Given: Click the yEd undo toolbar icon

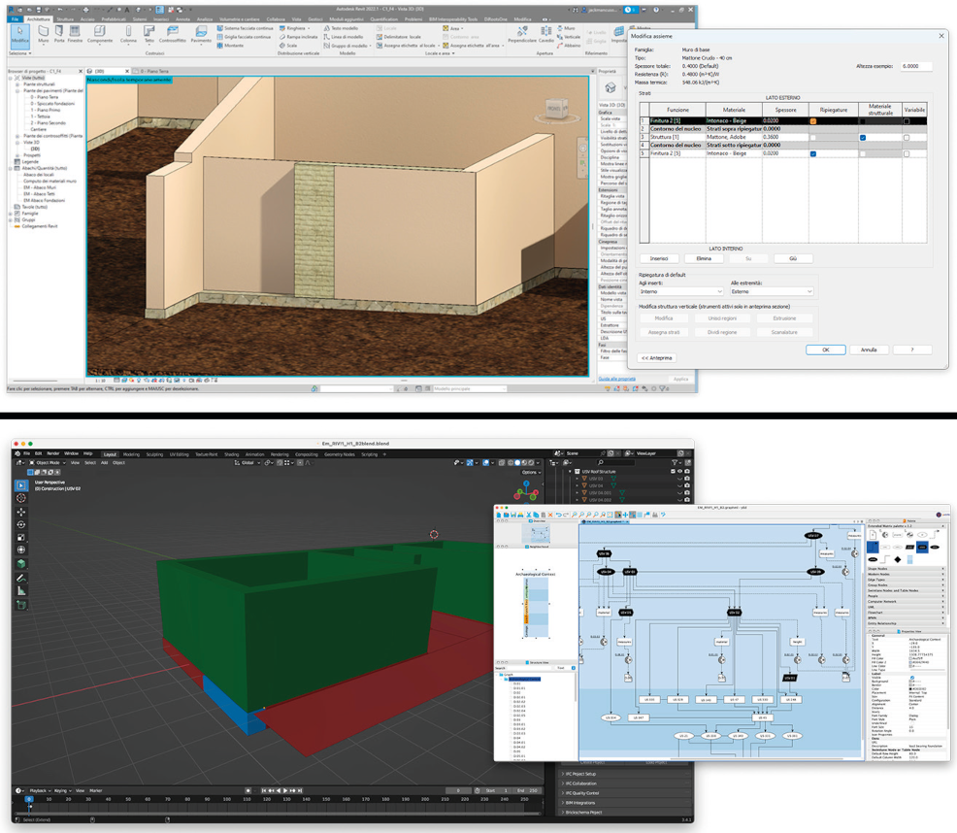Looking at the screenshot, I should [558, 515].
